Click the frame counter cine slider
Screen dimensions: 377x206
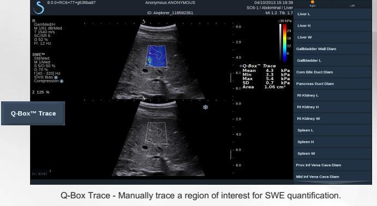pos(42,171)
